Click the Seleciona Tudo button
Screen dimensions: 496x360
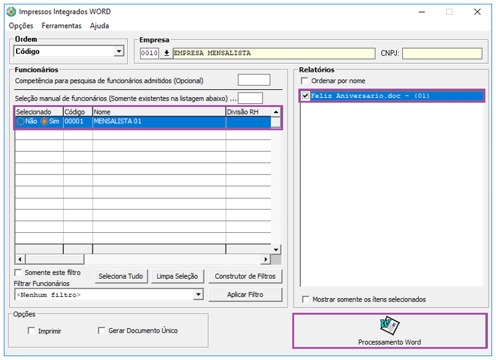tap(121, 276)
